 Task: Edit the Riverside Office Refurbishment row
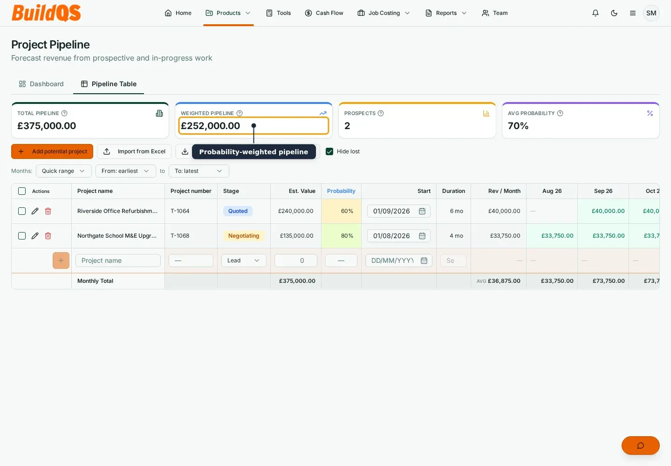(35, 211)
